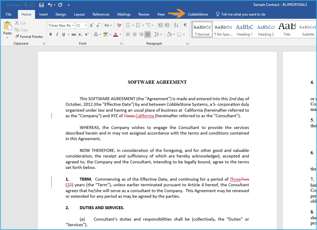Viewport: 317px width, 230px height.
Task: Align text right
Action: click(141, 34)
